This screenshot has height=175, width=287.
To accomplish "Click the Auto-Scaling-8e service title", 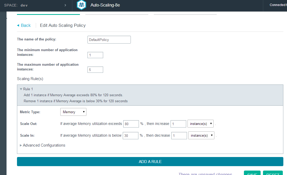I will click(x=105, y=5).
